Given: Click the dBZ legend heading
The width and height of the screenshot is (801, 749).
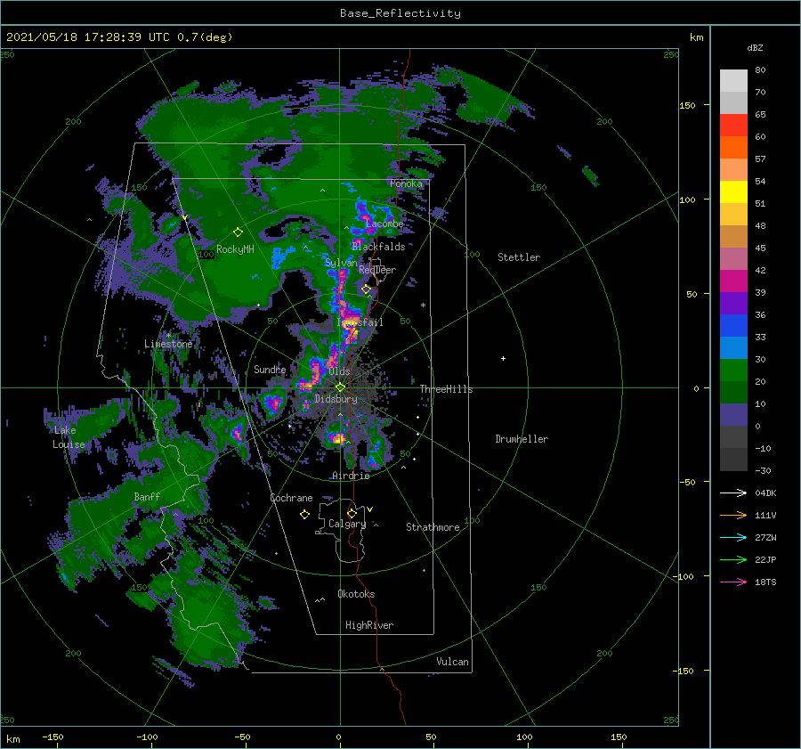Looking at the screenshot, I should coord(755,47).
